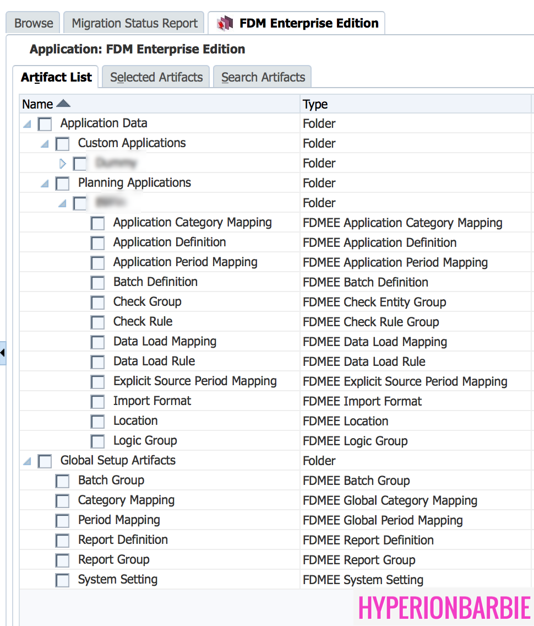
Task: Check the Application Category Mapping checkbox
Action: pos(97,223)
